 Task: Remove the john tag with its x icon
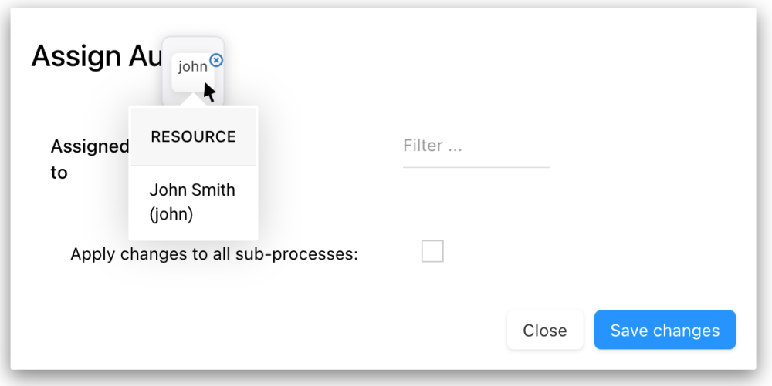[216, 60]
